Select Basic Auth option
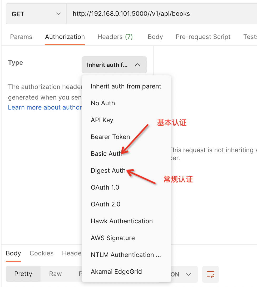257x287 pixels. pyautogui.click(x=126, y=154)
